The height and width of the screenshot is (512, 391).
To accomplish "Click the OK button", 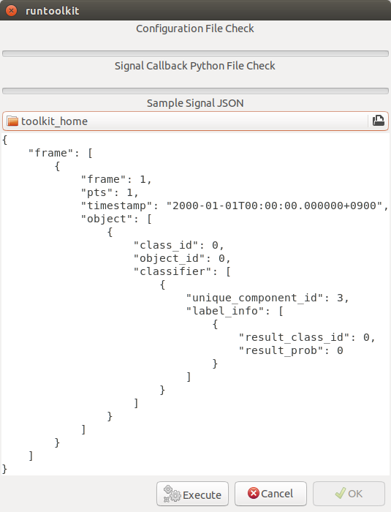I will pos(349,494).
